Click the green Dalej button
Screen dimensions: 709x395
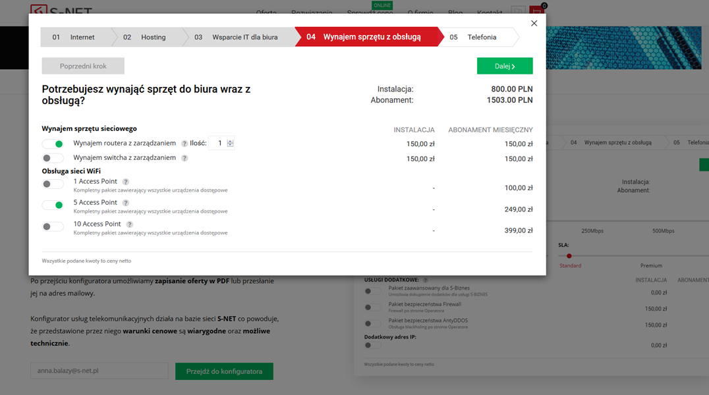coord(505,66)
